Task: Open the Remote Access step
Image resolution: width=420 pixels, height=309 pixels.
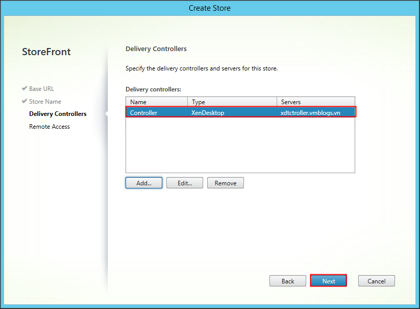Action: coord(50,127)
